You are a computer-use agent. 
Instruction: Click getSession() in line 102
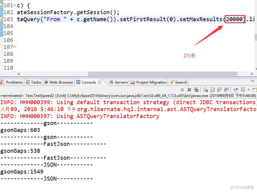point(96,12)
